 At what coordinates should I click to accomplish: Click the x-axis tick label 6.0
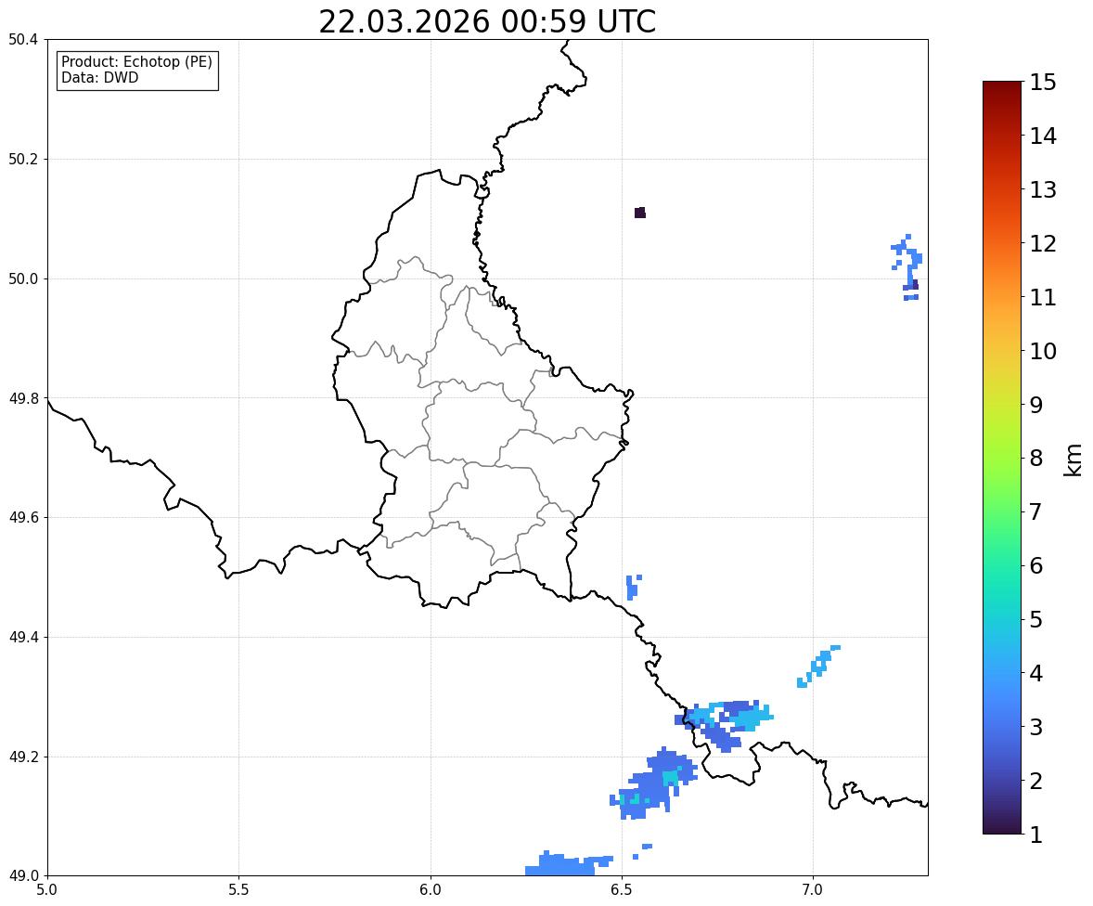(x=431, y=890)
